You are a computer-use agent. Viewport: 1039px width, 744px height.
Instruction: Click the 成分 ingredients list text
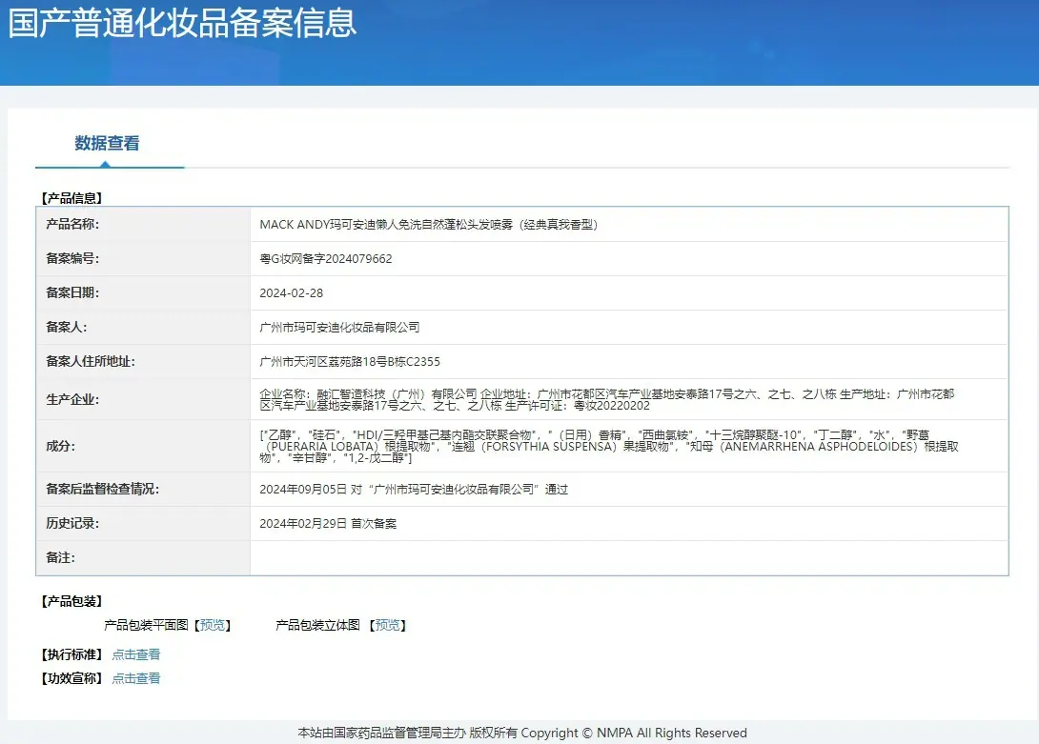[609, 446]
